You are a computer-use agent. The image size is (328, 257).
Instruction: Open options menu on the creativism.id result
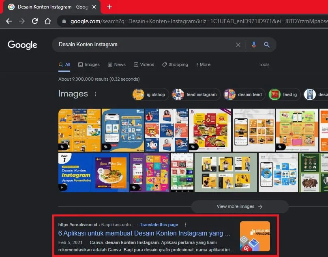coord(185,225)
